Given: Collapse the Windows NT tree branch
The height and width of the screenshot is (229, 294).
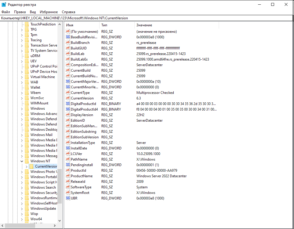Looking at the screenshot, I should [x=22, y=161].
